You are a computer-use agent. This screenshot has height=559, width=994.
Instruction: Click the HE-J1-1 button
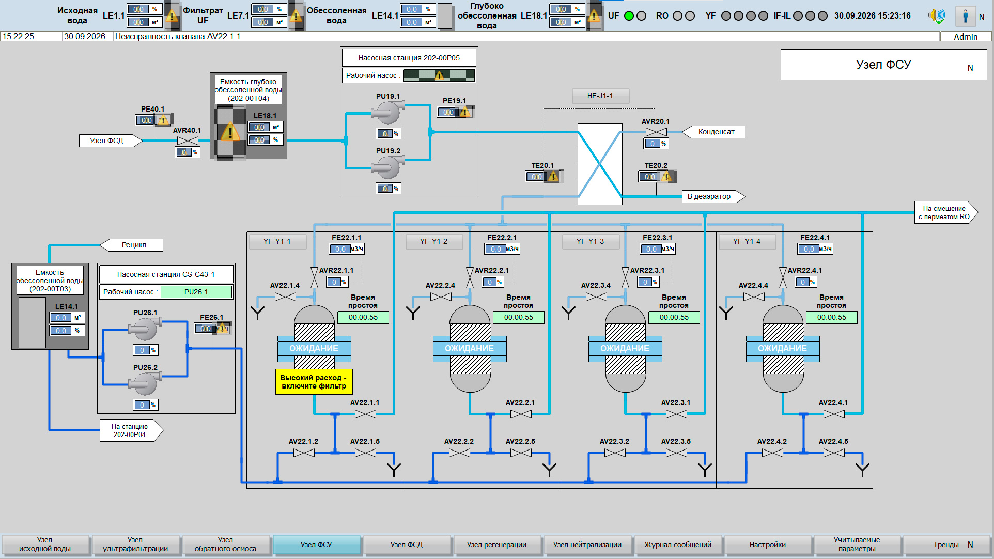(x=600, y=96)
